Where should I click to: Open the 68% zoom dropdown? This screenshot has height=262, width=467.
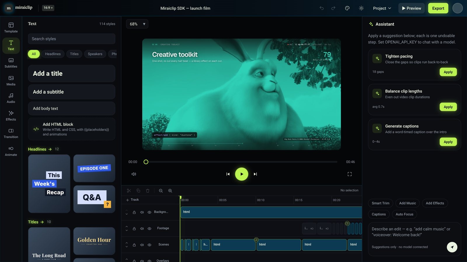tap(137, 24)
